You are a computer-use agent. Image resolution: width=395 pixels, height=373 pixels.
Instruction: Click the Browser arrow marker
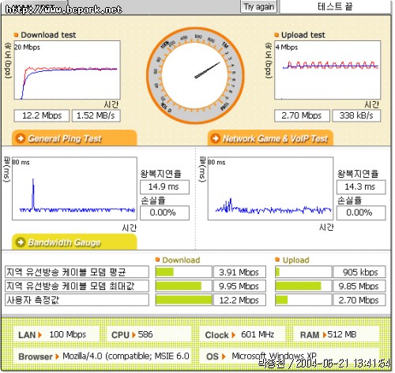click(x=57, y=356)
